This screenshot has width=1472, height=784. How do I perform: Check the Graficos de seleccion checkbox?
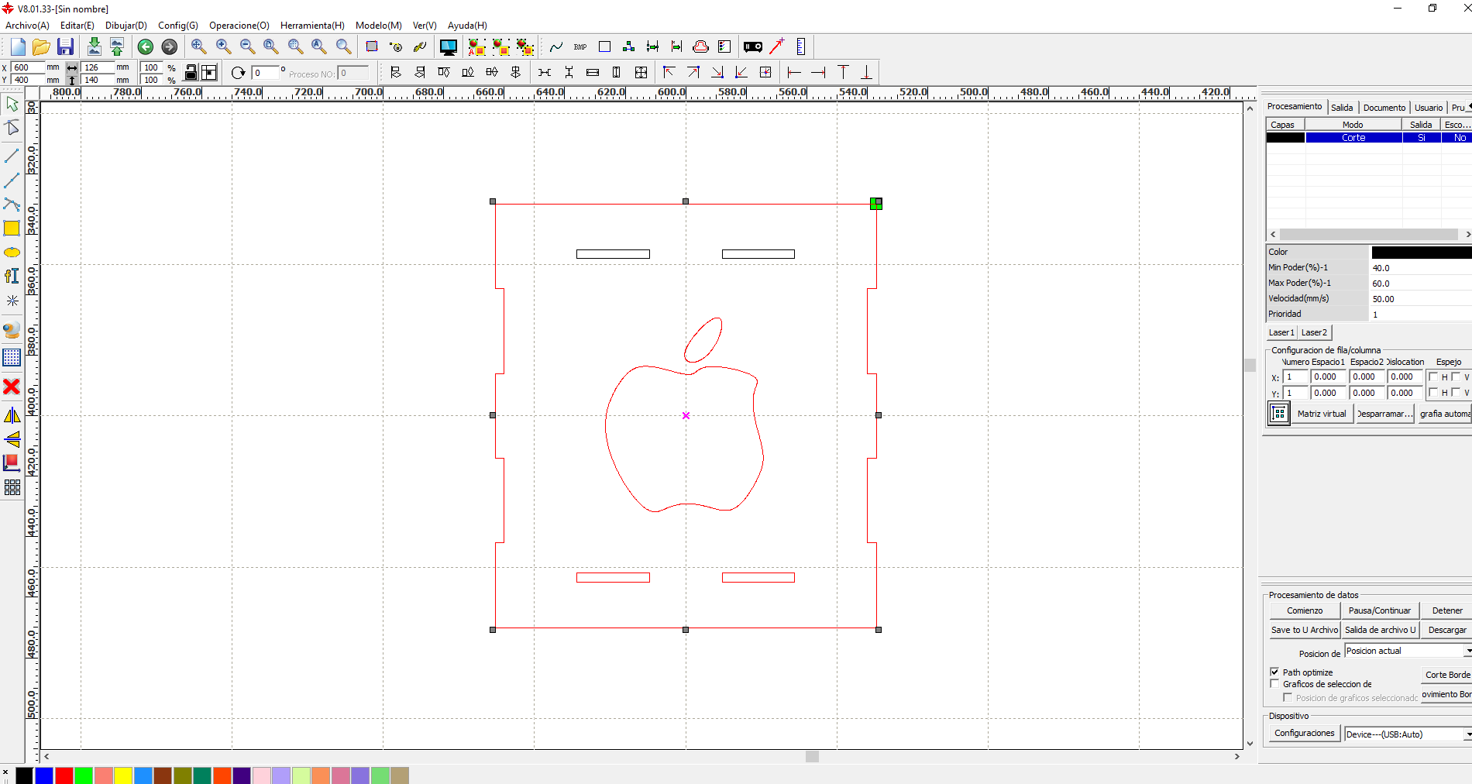coord(1274,684)
